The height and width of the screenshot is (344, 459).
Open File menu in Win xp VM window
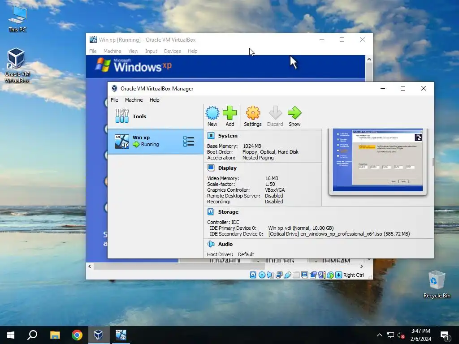[x=93, y=51]
